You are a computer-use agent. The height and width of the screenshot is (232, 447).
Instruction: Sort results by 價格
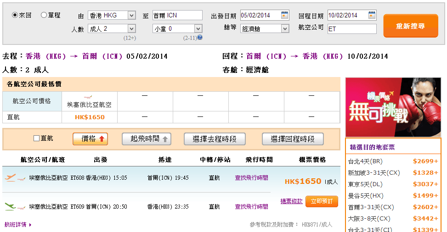[90, 139]
